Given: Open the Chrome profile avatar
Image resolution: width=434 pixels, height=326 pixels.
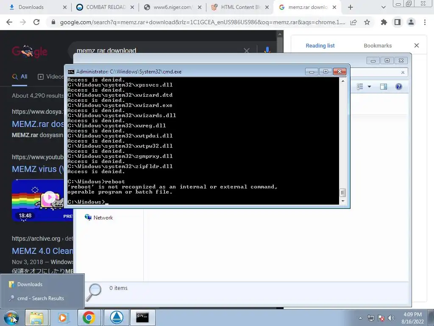Looking at the screenshot, I should [x=411, y=22].
